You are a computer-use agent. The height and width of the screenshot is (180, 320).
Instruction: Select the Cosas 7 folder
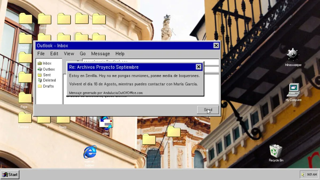(43, 122)
